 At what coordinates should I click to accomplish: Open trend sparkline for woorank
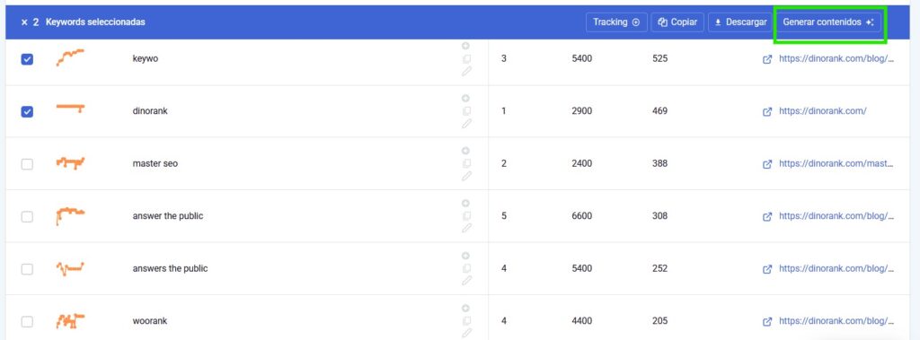tap(70, 320)
